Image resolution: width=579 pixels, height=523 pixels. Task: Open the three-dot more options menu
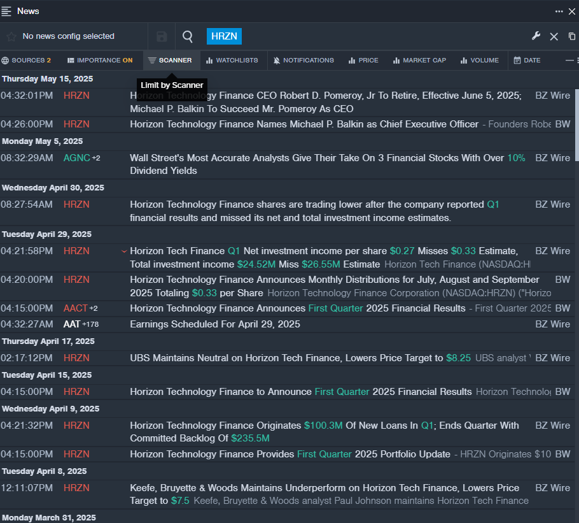click(x=559, y=11)
